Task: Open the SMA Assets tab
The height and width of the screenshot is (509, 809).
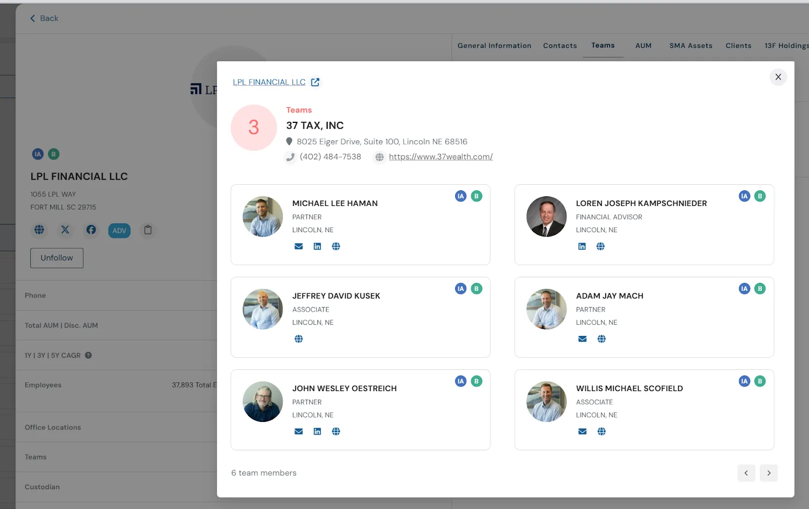Action: pyautogui.click(x=691, y=46)
